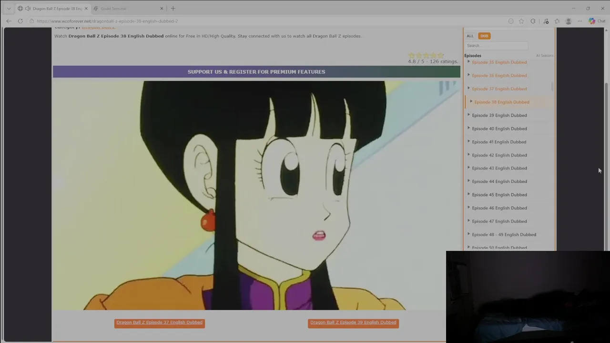
Task: Click the reader/tracking icon left of favorites star
Action: [x=511, y=21]
